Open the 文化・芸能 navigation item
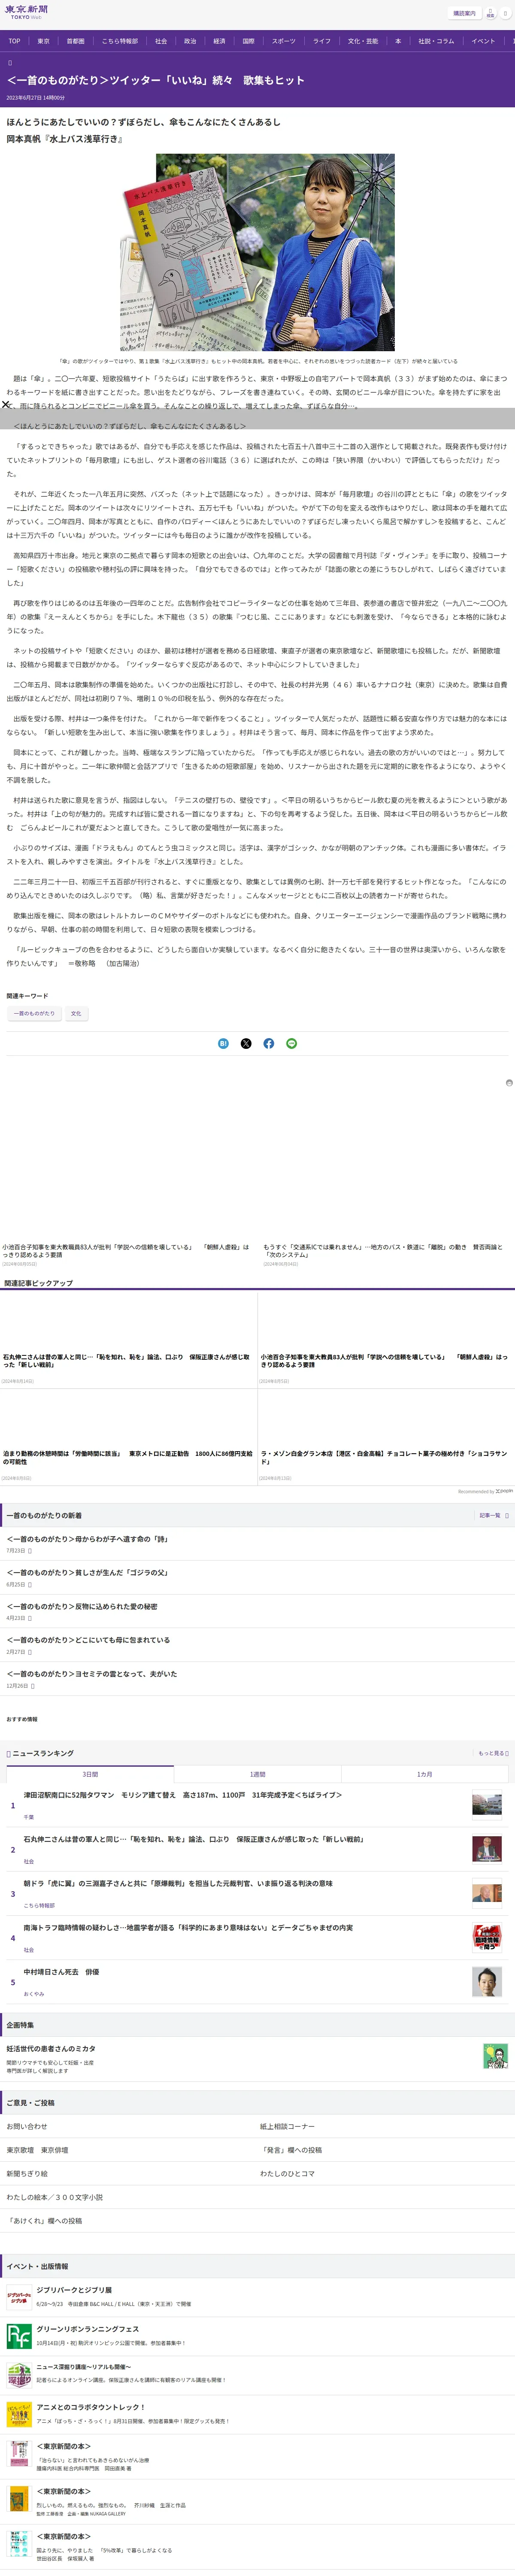Viewport: 515px width, 2576px height. [x=363, y=41]
